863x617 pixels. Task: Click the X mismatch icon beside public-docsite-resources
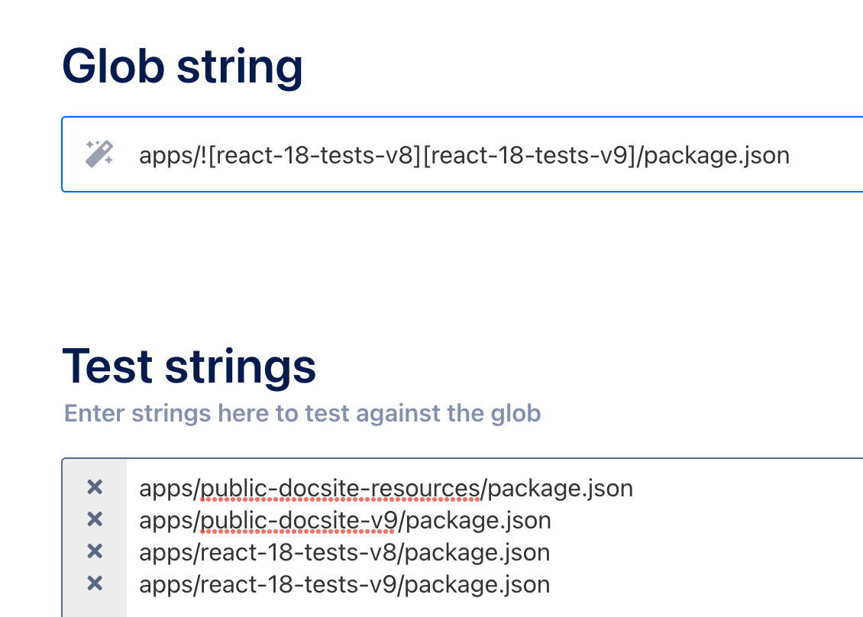point(95,487)
